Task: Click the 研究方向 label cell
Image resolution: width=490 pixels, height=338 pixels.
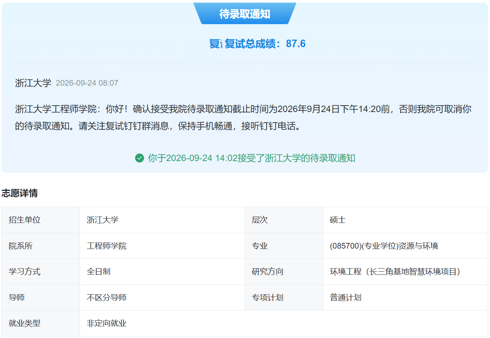Action: pos(284,272)
